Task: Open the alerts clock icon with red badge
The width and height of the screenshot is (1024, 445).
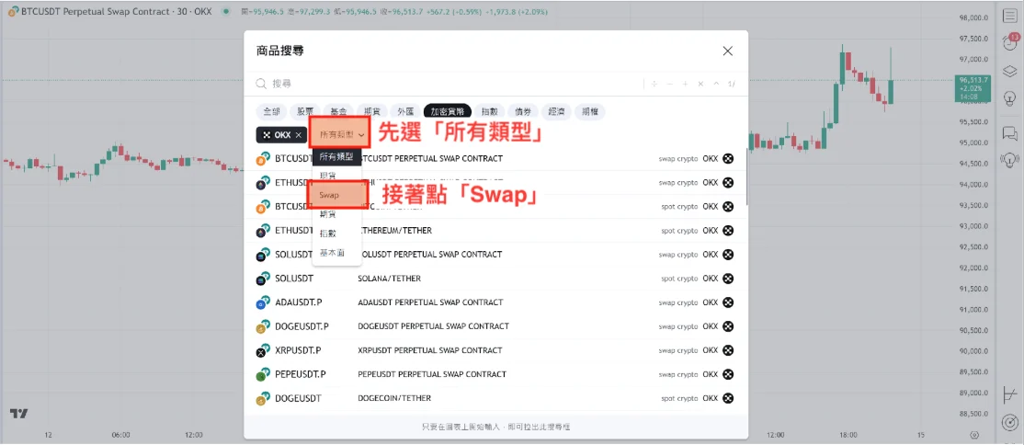Action: click(x=1009, y=43)
